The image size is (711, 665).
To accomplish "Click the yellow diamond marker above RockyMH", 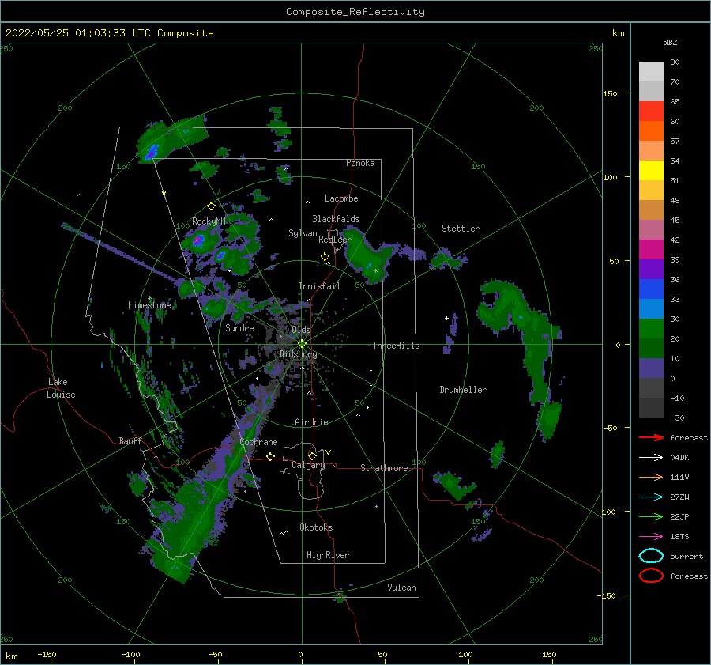I will pyautogui.click(x=211, y=206).
